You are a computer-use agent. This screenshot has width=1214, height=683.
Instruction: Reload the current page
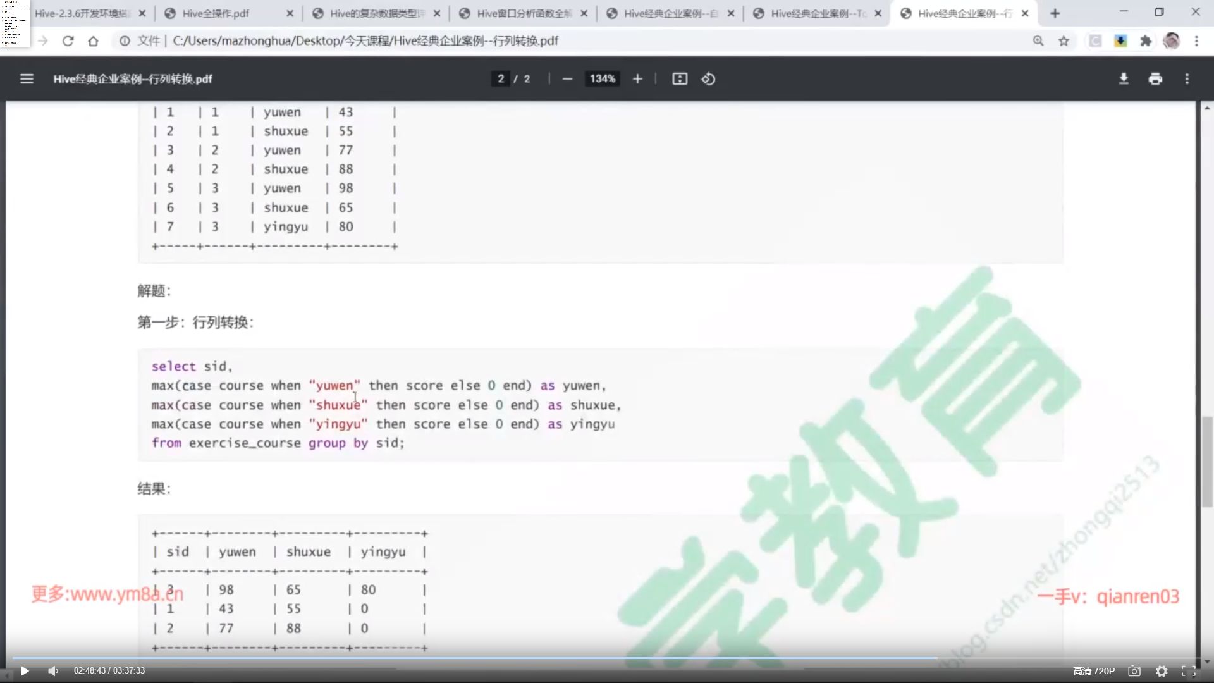coord(68,41)
